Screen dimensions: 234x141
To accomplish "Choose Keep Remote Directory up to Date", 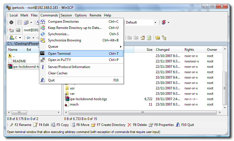I will 81,28.
